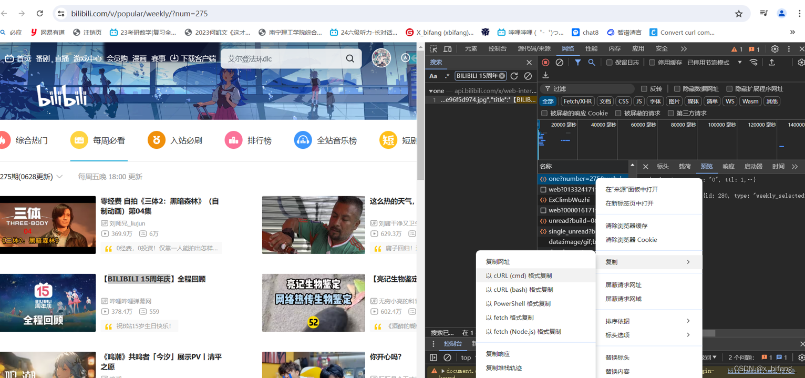Check the 隐藏扩展程序网址 checkbox
805x378 pixels.
tap(729, 89)
